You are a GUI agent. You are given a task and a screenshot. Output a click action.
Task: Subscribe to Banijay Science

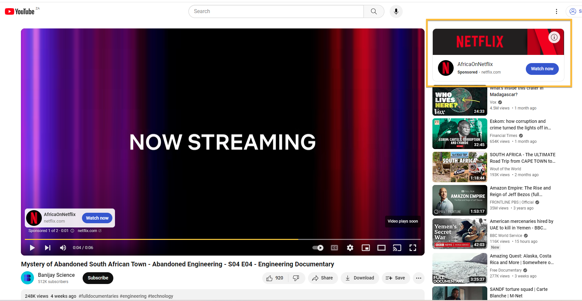click(98, 278)
